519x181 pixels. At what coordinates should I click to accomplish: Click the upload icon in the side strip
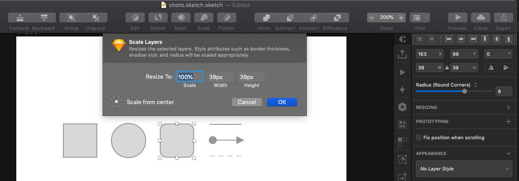(x=402, y=54)
